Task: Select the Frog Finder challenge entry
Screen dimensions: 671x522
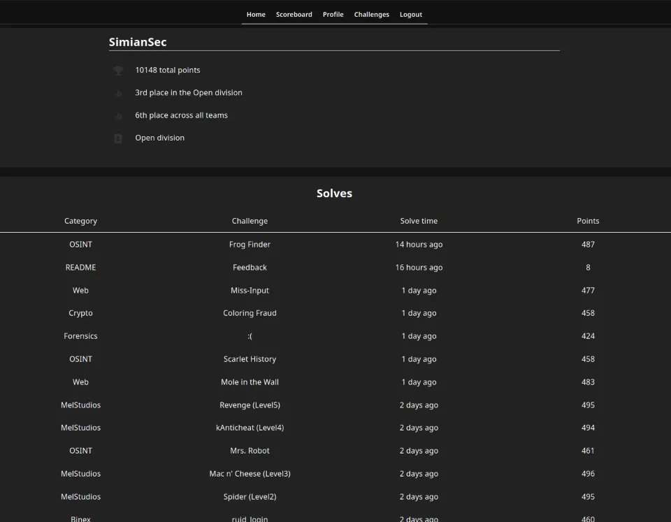Action: pos(250,245)
